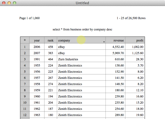Click the green zoom window button
This screenshot has width=165, height=119.
[15, 3]
